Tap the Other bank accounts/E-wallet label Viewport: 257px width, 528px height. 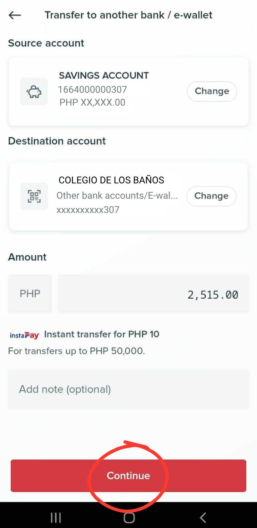pos(117,196)
